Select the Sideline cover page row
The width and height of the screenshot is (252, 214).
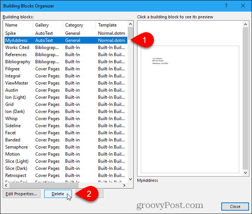[x=66, y=126]
